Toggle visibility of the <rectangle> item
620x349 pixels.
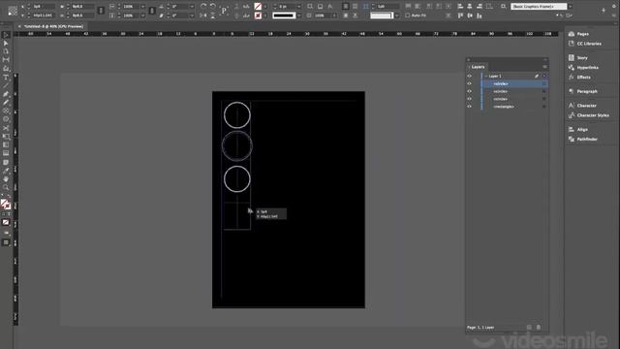coord(469,107)
